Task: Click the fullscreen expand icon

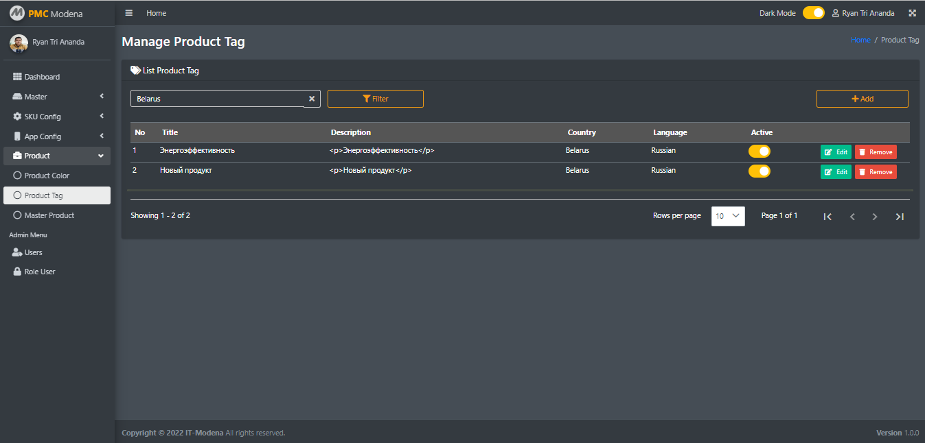Action: (913, 13)
